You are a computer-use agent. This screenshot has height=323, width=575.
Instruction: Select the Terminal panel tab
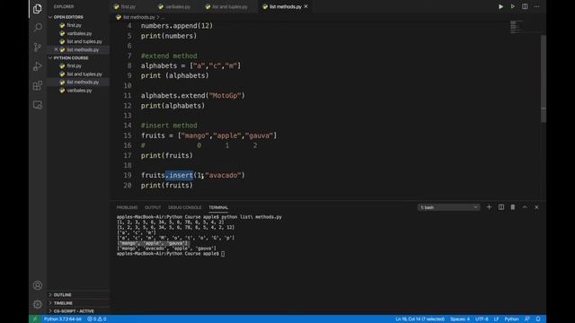tap(218, 207)
